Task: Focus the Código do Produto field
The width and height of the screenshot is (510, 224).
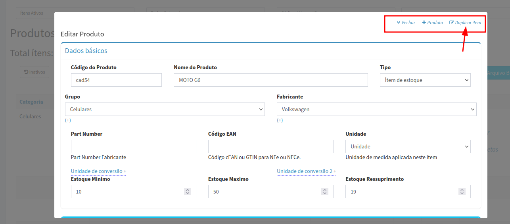Action: tap(116, 80)
